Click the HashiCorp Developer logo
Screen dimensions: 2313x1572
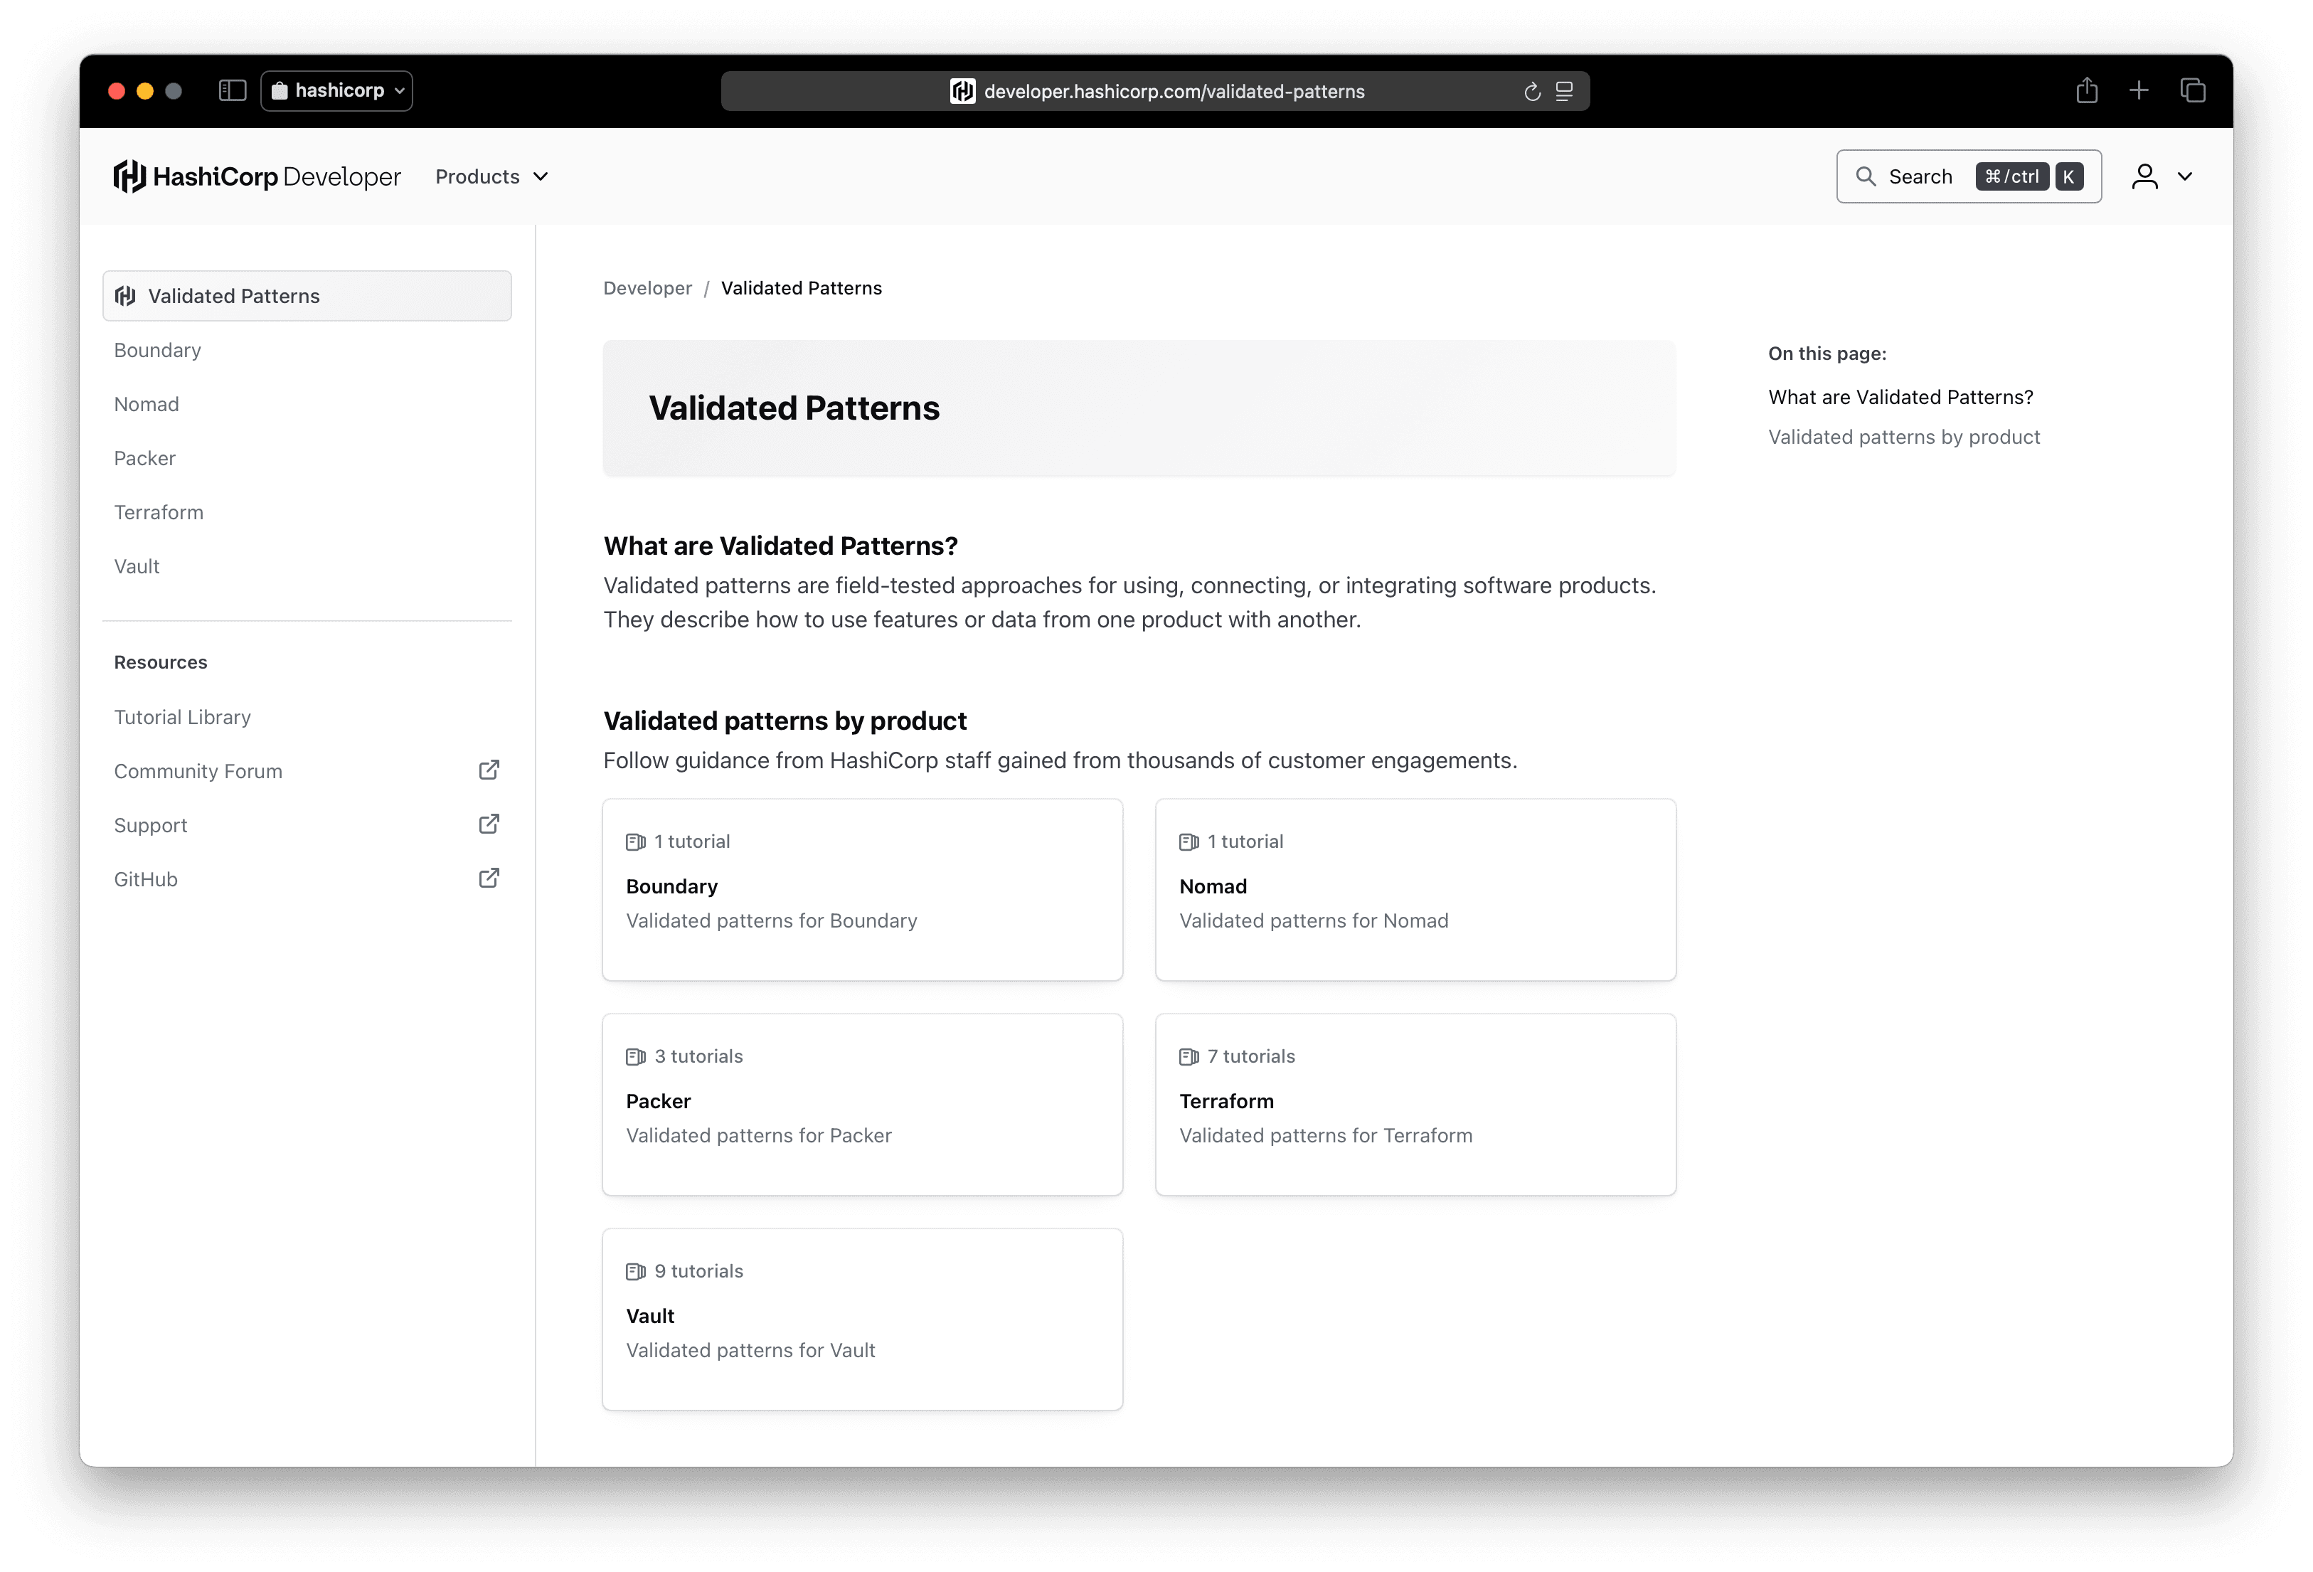click(x=257, y=176)
